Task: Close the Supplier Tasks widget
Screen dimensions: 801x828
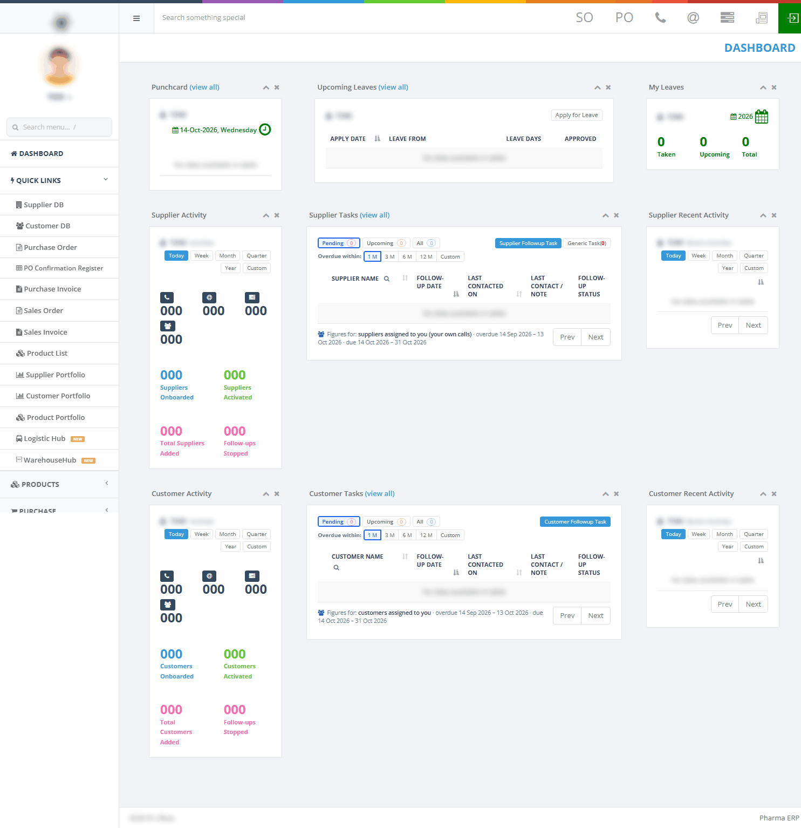Action: (617, 215)
